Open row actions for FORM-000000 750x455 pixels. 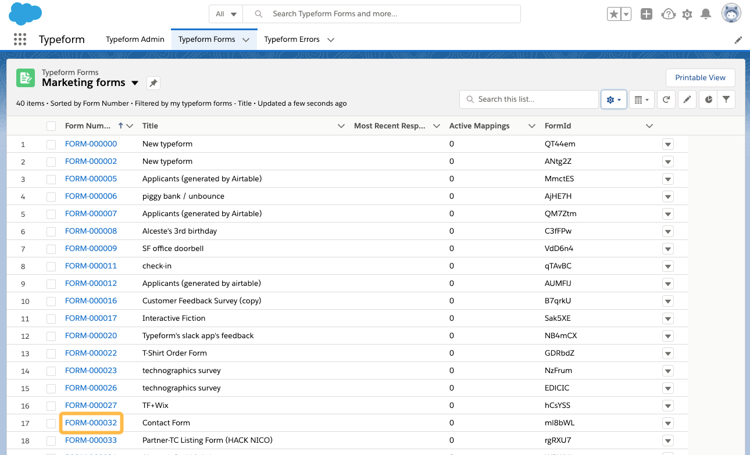click(668, 144)
